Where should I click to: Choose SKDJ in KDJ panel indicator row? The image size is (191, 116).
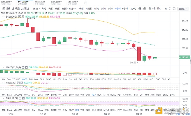(x=166, y=95)
